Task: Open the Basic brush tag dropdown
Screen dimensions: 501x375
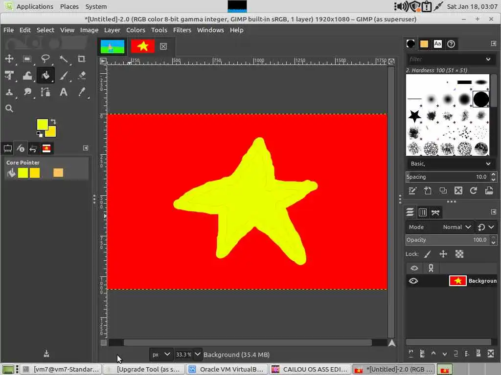Action: coord(450,164)
